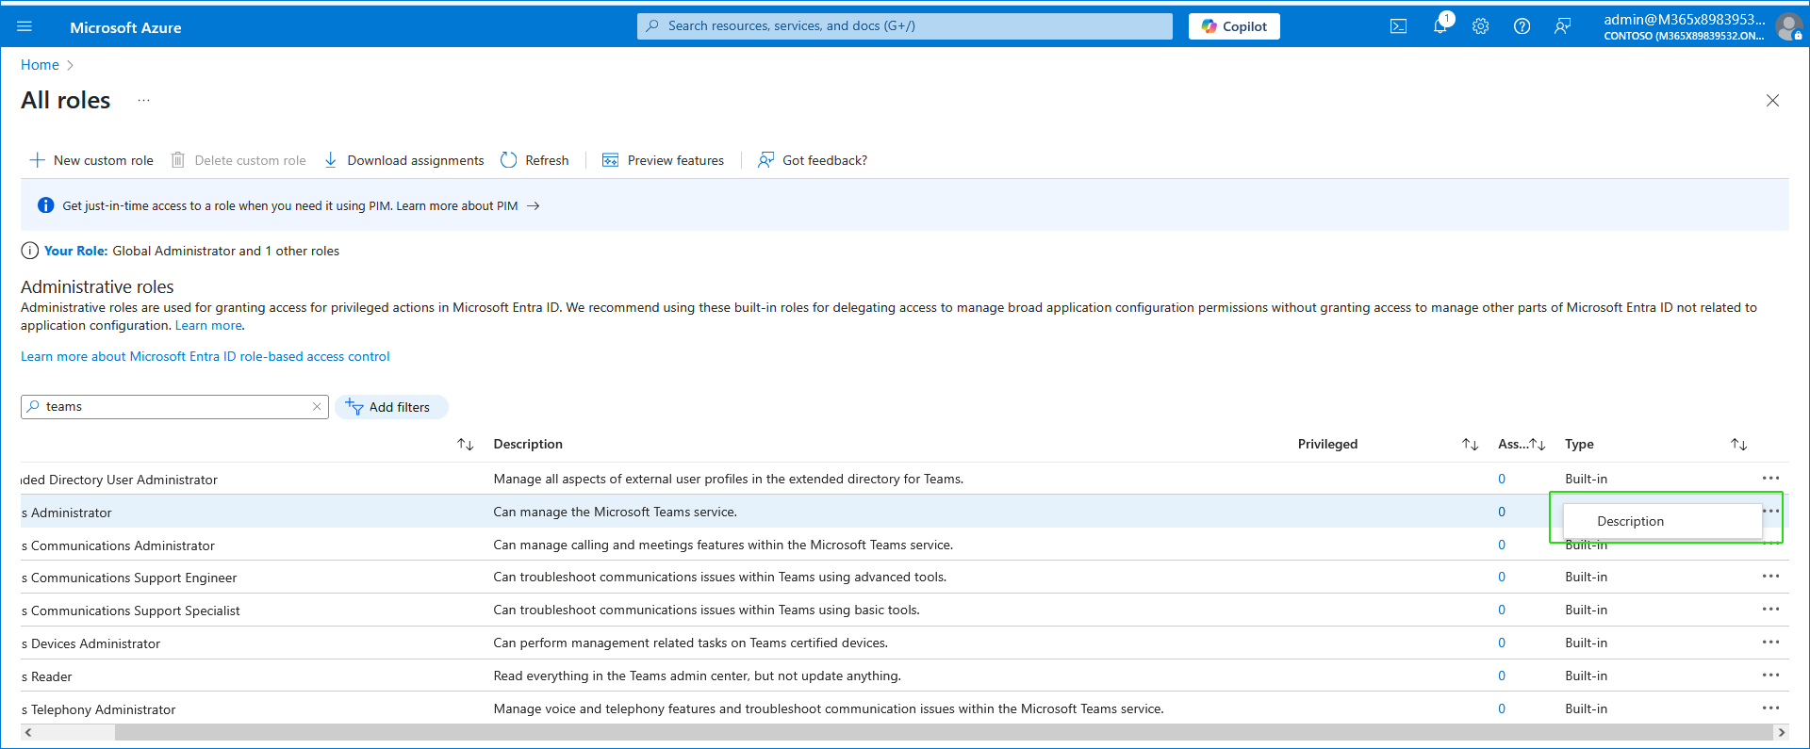
Task: Open Communications Support Specialist role
Action: tap(130, 611)
